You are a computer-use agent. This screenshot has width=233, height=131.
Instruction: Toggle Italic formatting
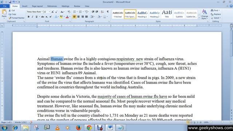[x=32, y=17]
